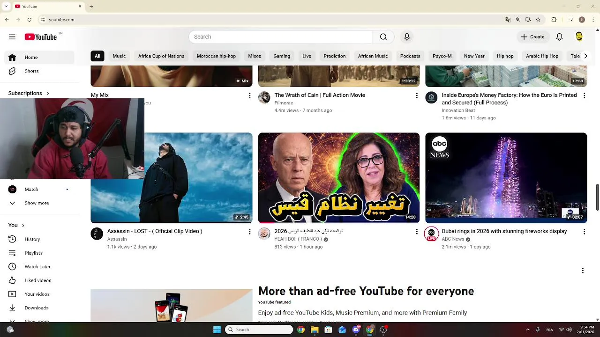Select the Live filter chip
This screenshot has width=600, height=337.
pyautogui.click(x=307, y=56)
